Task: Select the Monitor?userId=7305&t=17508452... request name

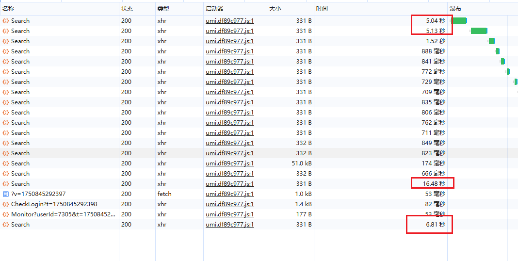Action: pyautogui.click(x=64, y=214)
